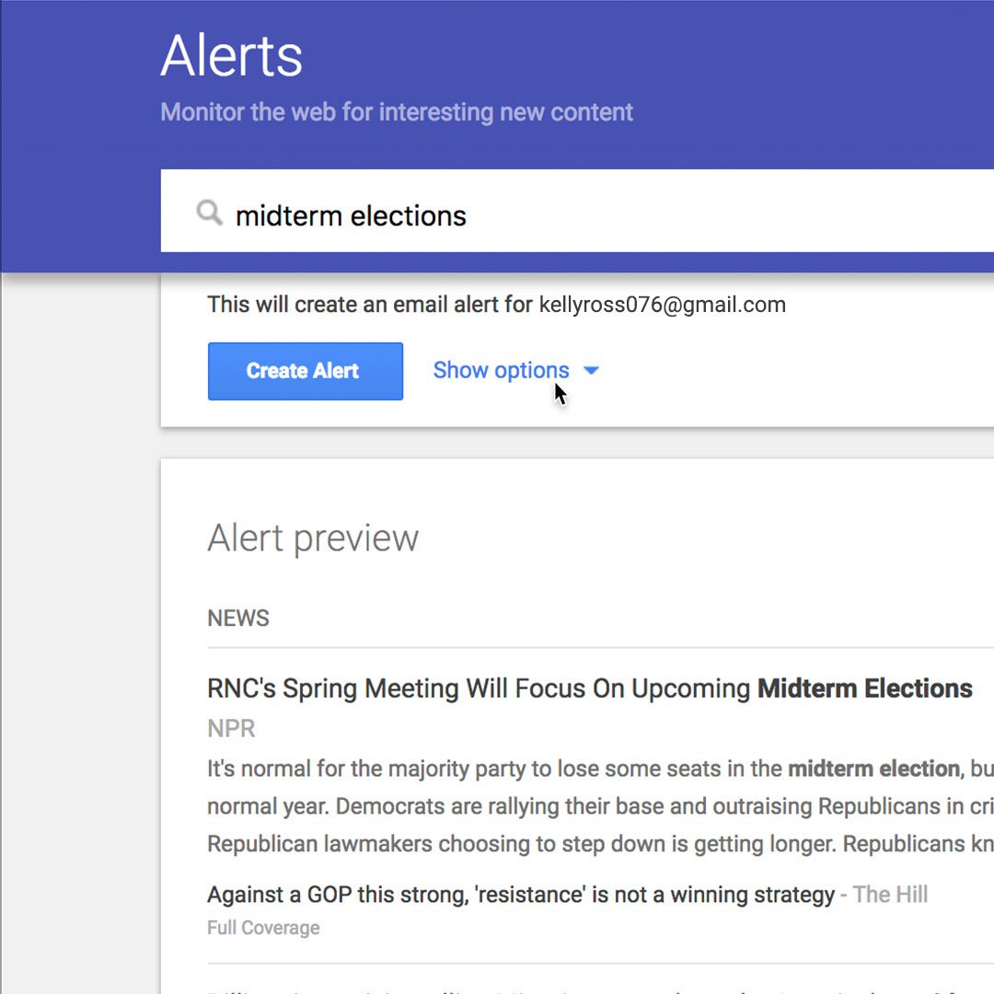This screenshot has width=994, height=994.
Task: Click the magnifying glass search icon
Action: coord(209,213)
